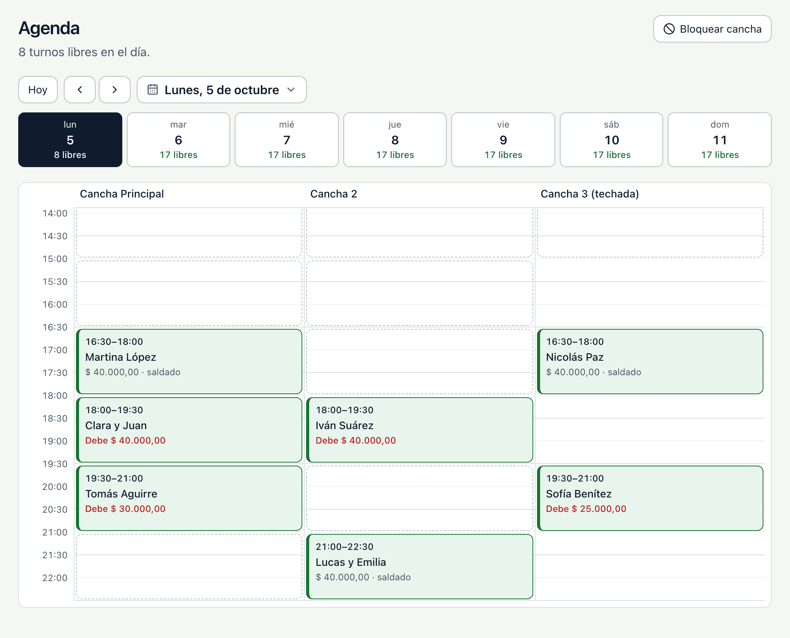Image resolution: width=790 pixels, height=638 pixels.
Task: Go to the next day with right chevron
Action: tap(115, 90)
